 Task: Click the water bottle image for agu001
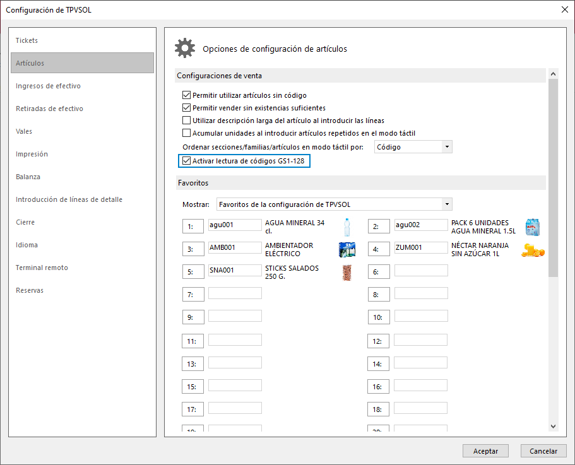coord(347,227)
